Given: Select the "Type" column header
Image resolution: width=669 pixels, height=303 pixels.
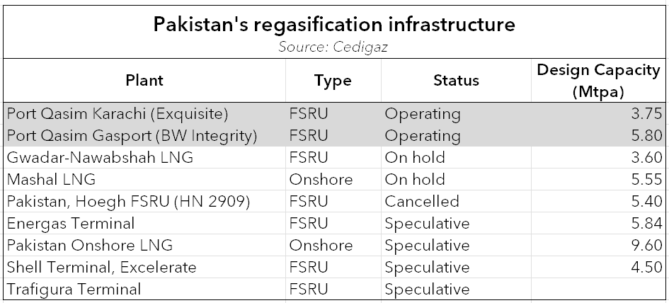Looking at the screenshot, I should [333, 81].
